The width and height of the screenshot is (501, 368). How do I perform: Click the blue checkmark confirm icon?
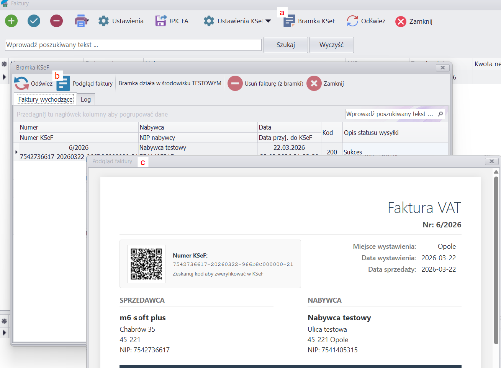[34, 21]
